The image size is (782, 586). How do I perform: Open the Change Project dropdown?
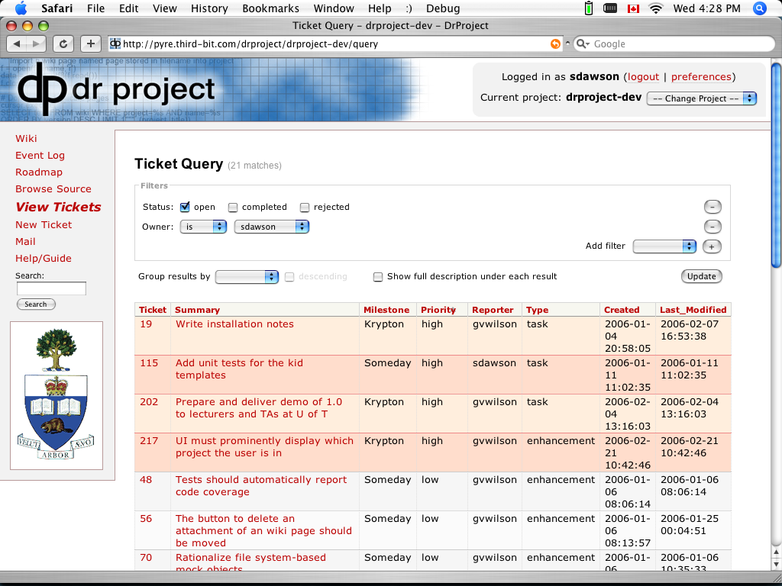pos(701,98)
